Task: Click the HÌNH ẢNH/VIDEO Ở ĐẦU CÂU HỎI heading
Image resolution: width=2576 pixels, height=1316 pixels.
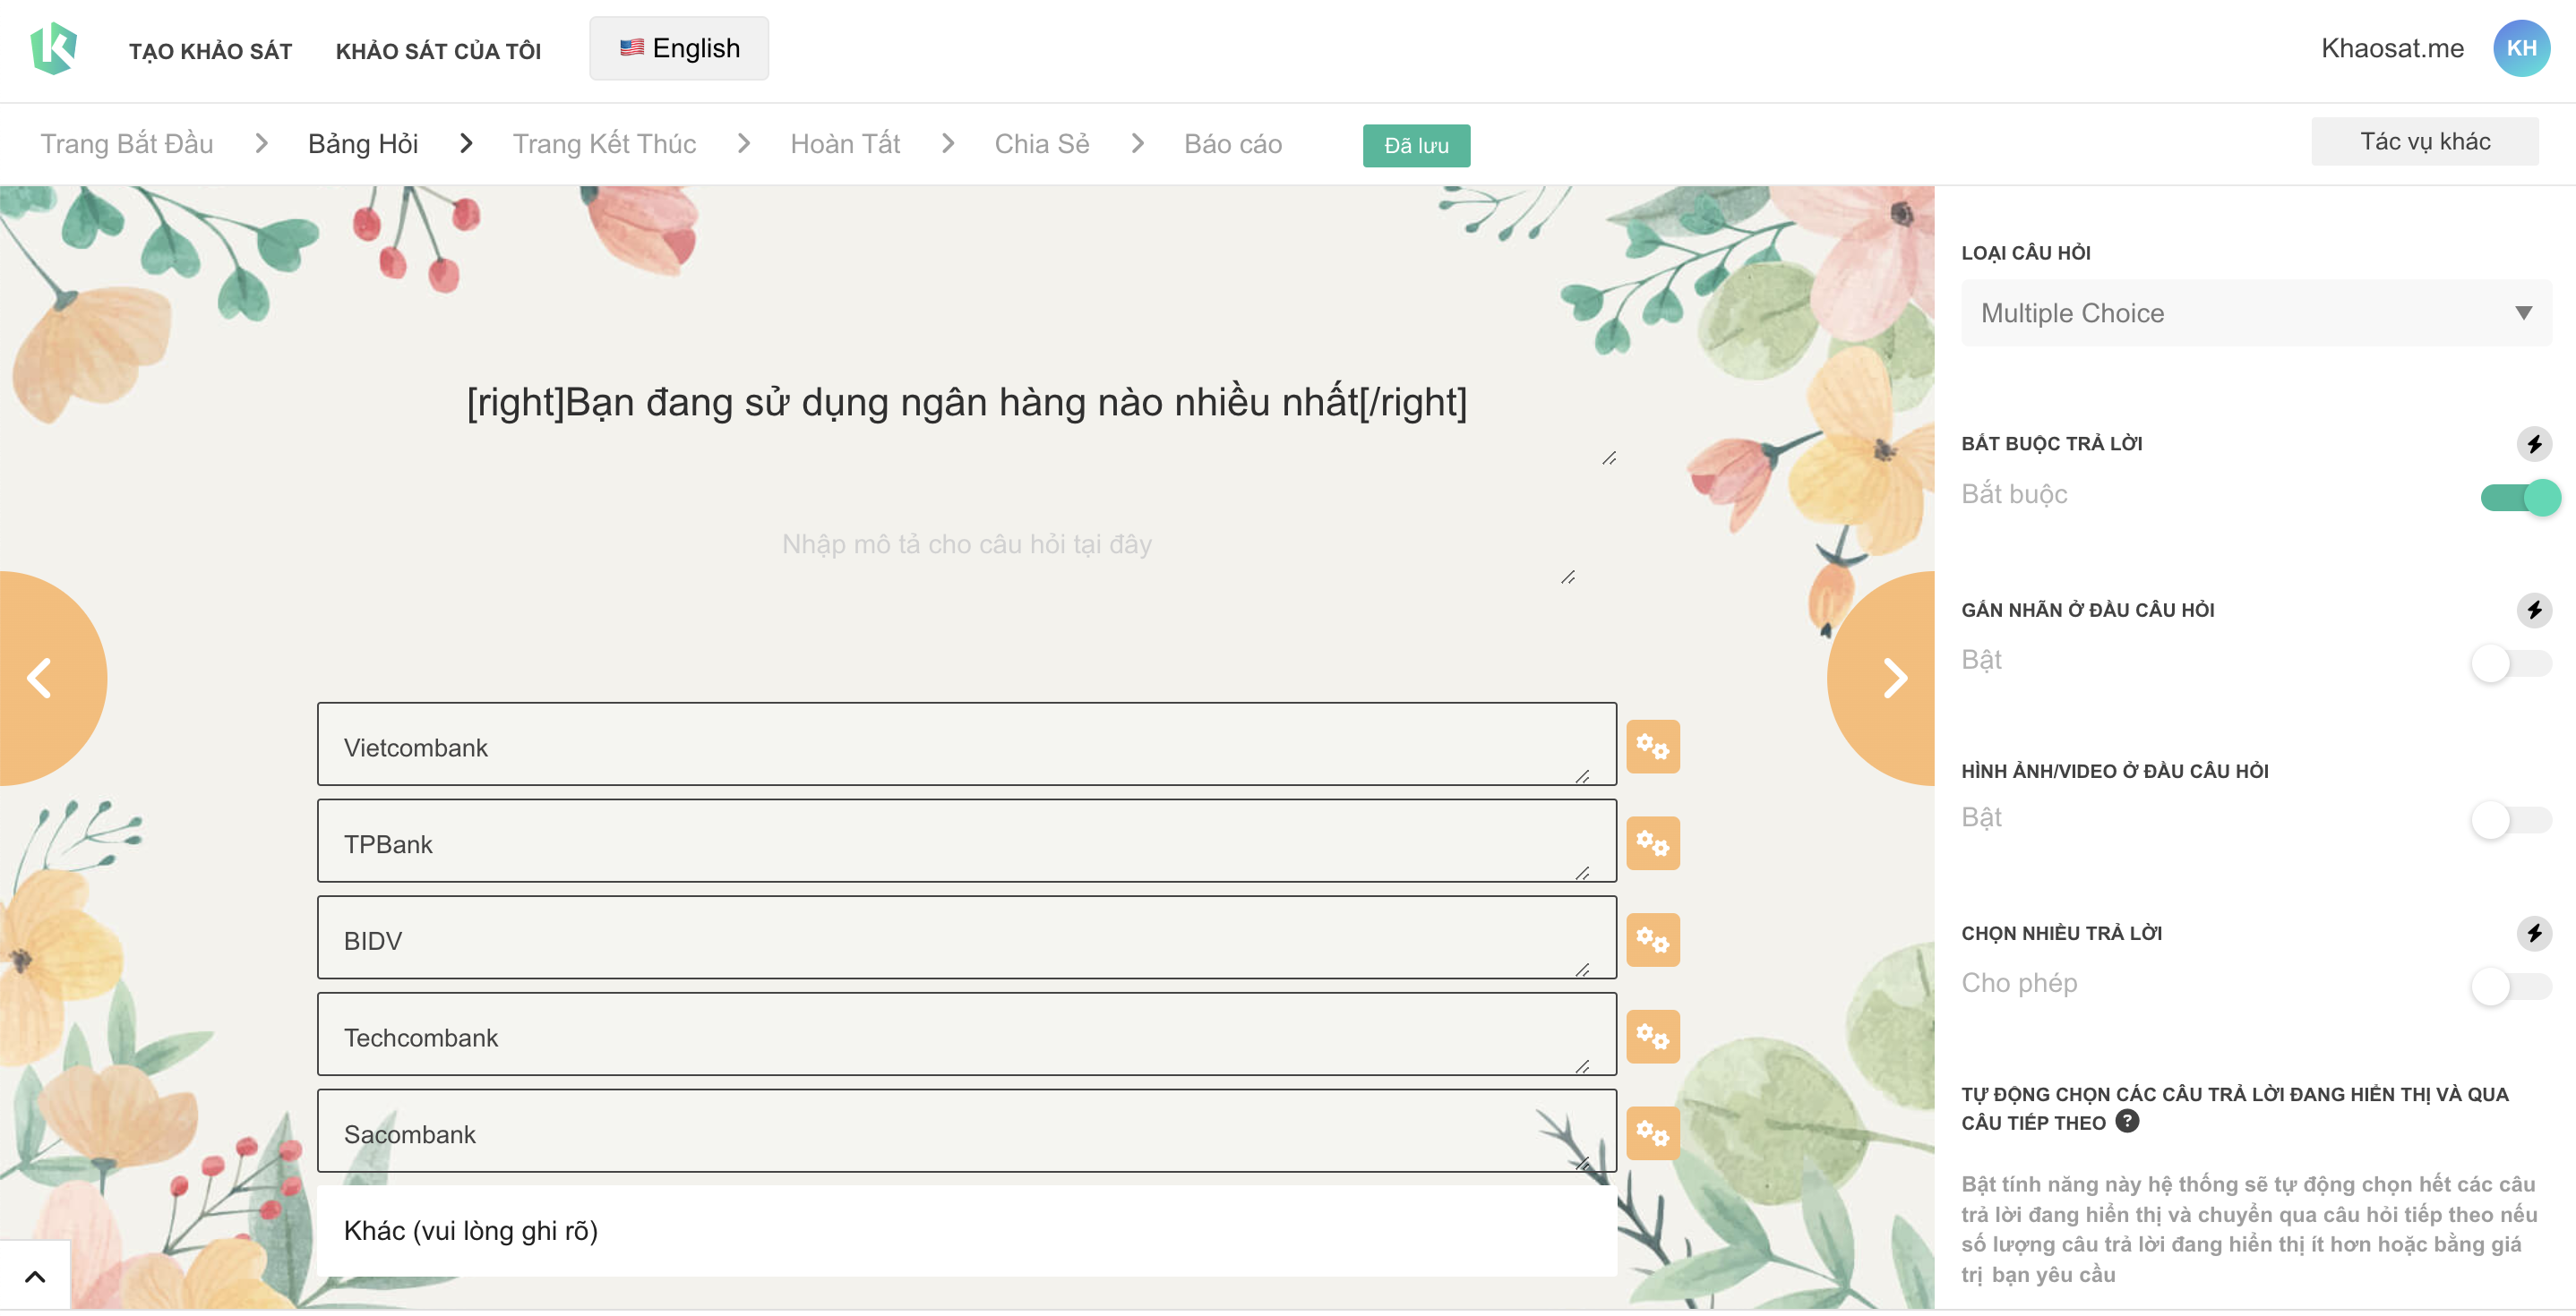Action: pyautogui.click(x=2115, y=772)
